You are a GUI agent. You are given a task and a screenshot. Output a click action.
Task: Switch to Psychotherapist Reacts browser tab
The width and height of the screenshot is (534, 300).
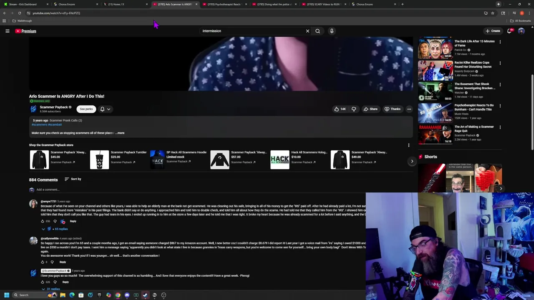(x=224, y=4)
